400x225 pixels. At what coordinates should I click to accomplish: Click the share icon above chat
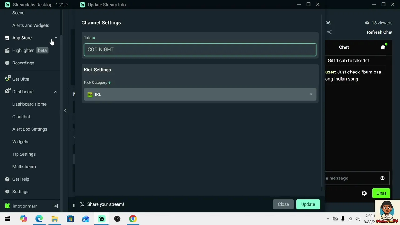[x=329, y=32]
